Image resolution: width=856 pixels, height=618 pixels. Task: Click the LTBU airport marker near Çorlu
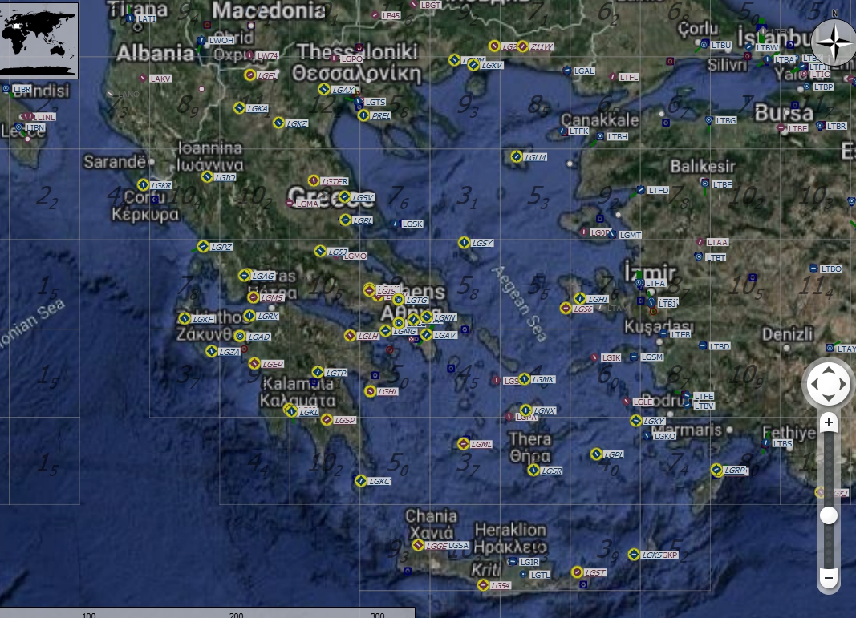point(705,44)
